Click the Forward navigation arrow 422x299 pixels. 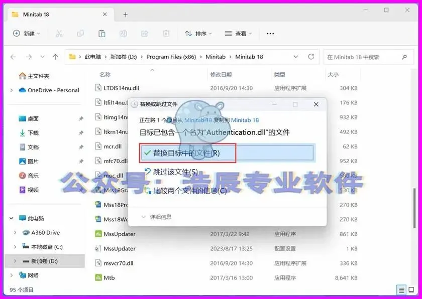[x=29, y=57]
